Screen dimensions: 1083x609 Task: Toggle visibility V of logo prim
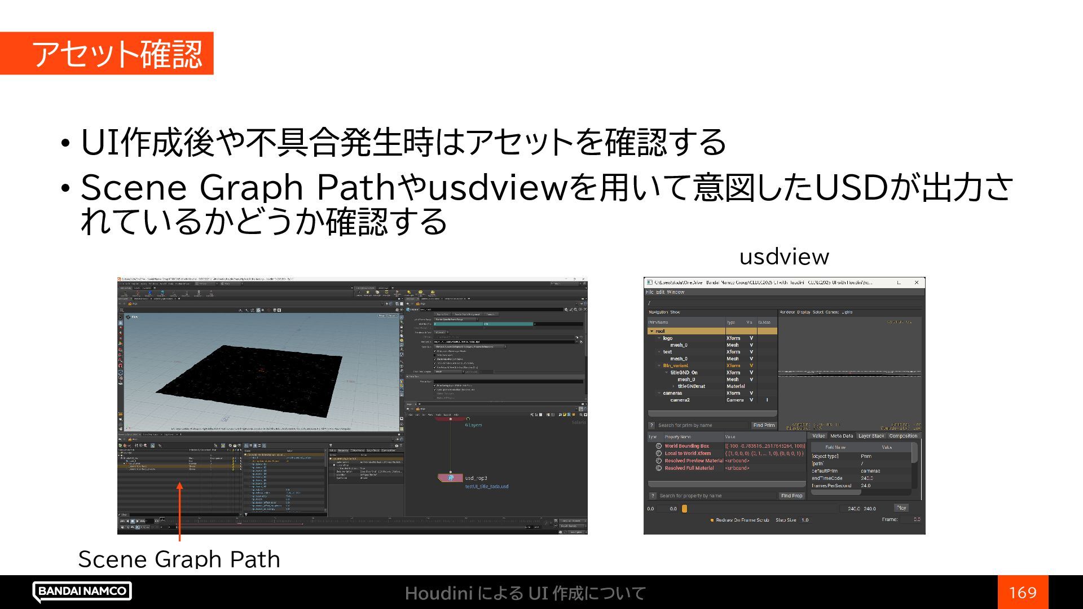click(751, 338)
